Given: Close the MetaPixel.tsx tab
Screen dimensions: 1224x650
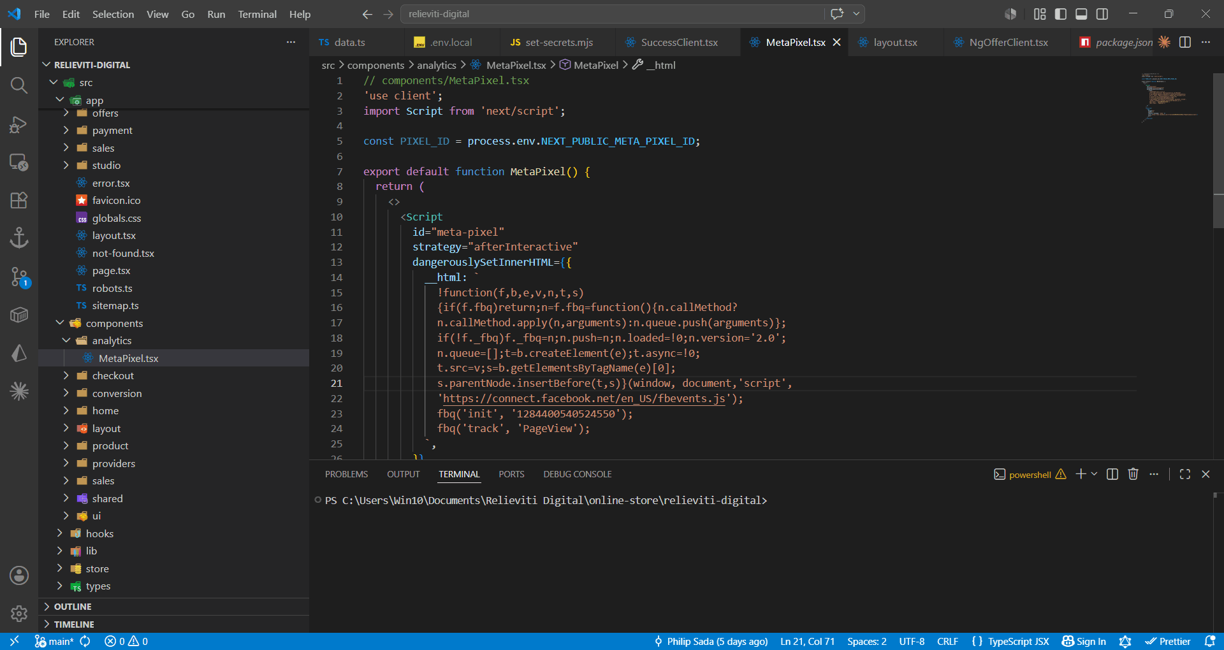Looking at the screenshot, I should 837,42.
